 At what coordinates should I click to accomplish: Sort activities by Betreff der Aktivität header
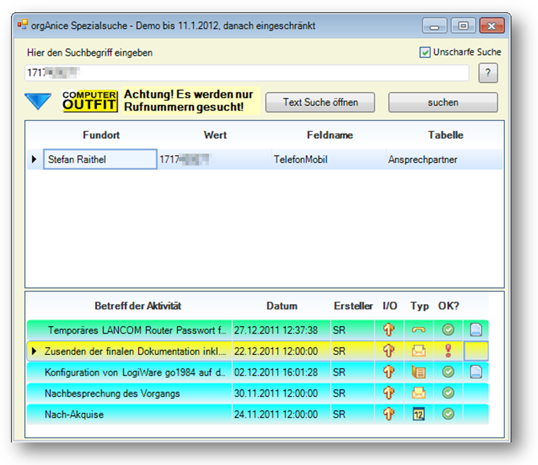[138, 306]
